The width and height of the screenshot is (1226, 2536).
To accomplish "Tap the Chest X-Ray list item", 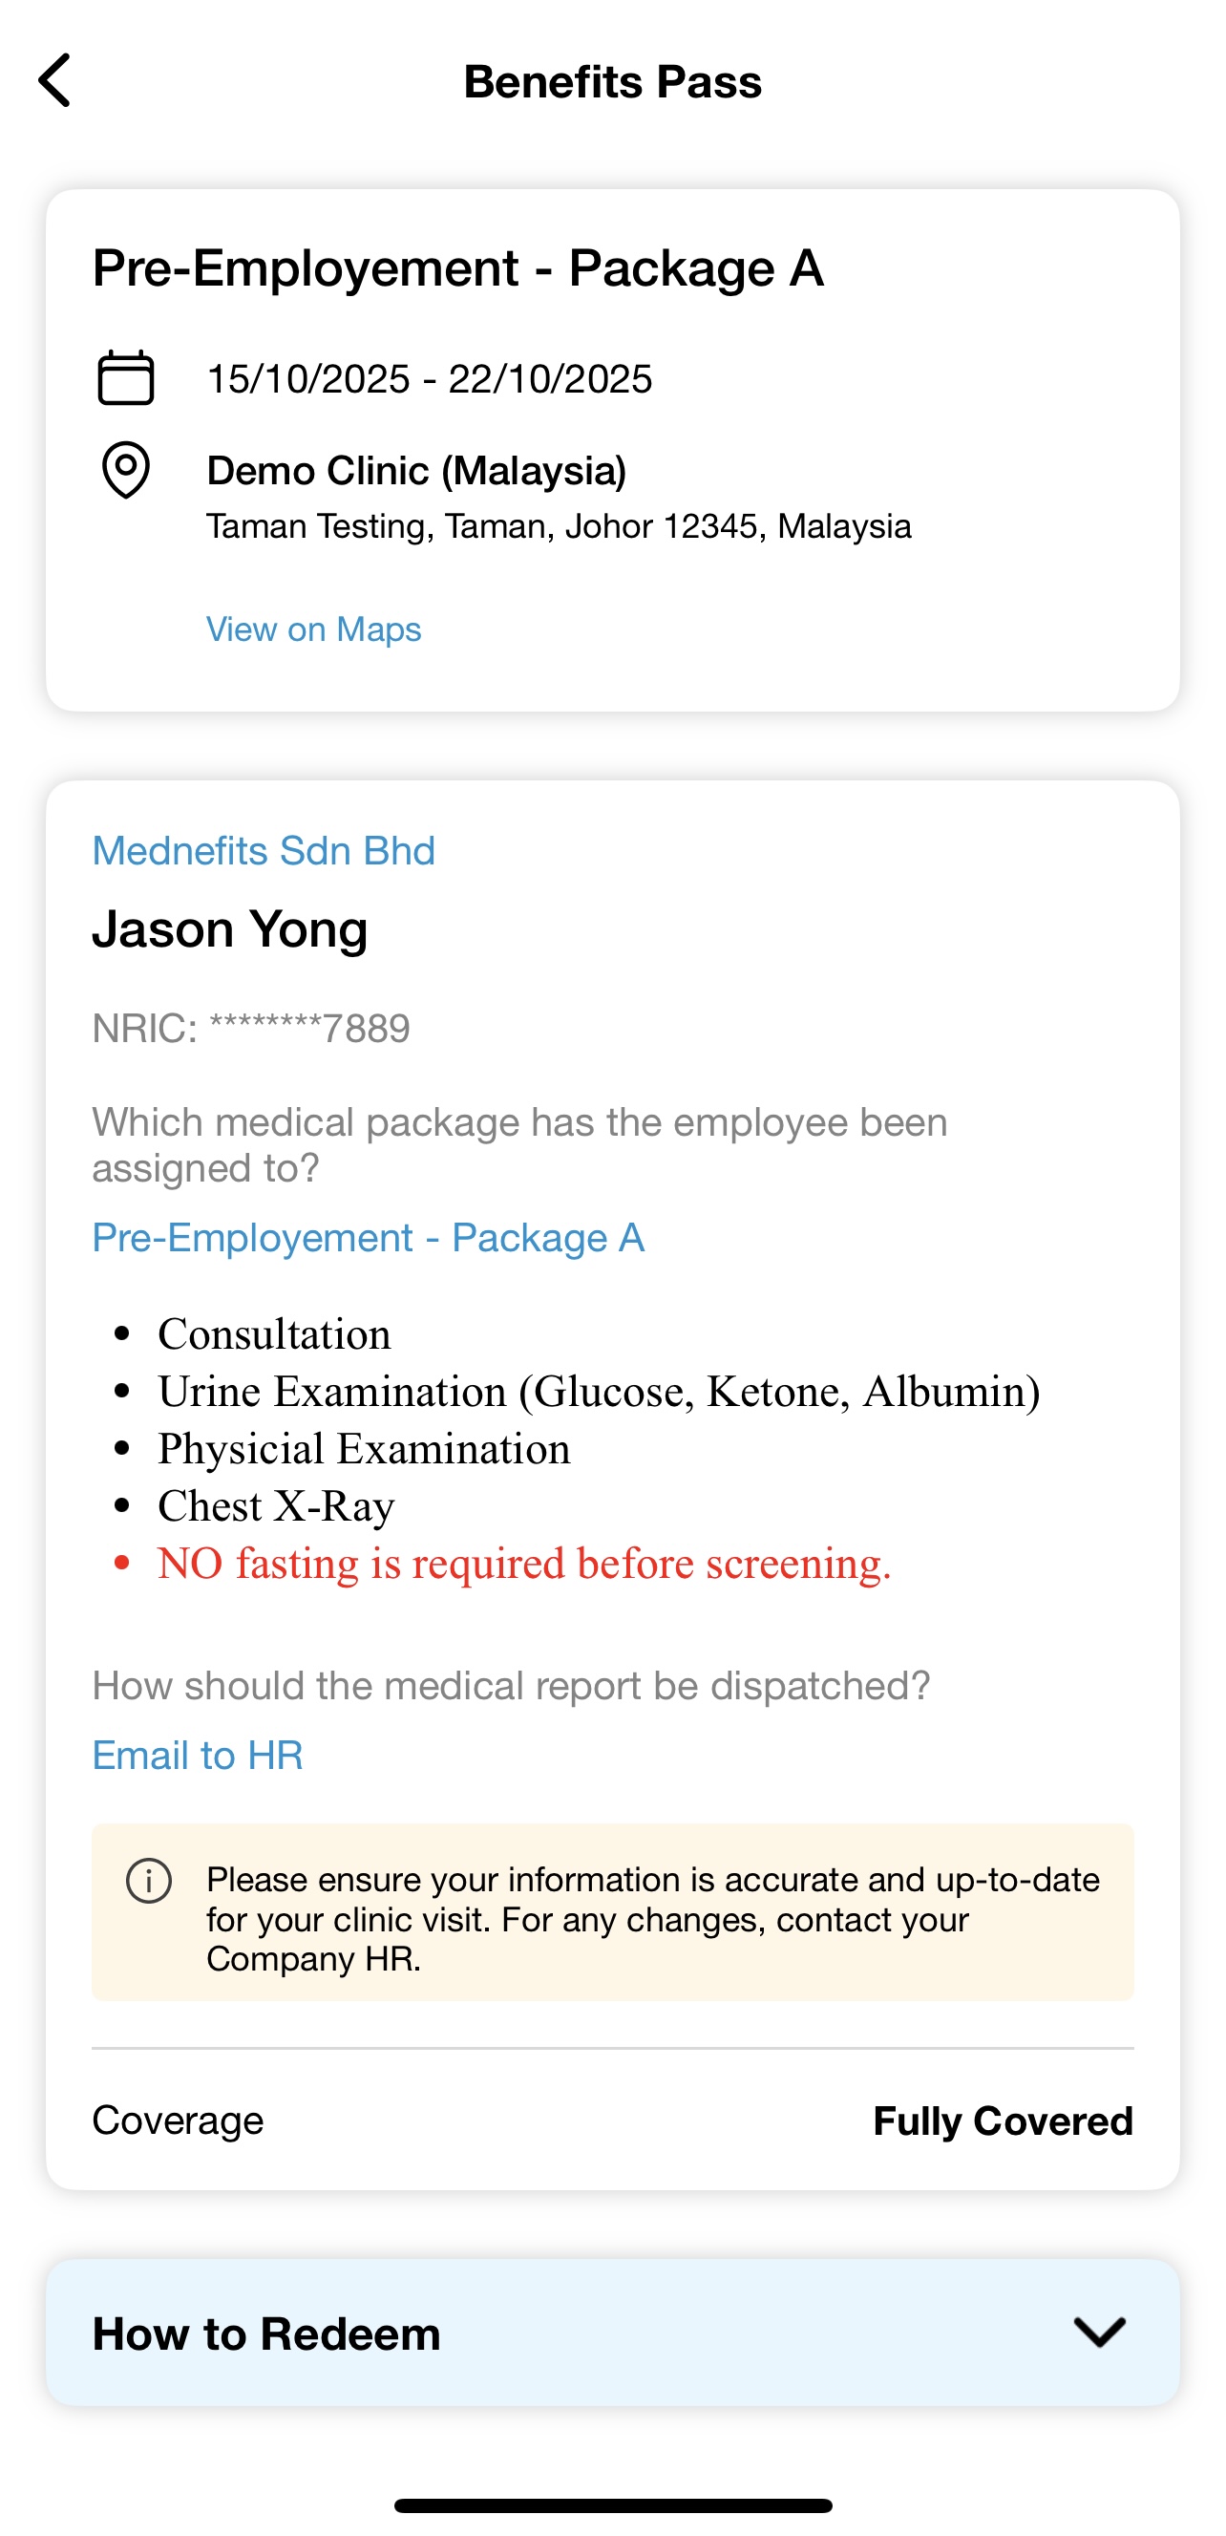I will pos(277,1506).
